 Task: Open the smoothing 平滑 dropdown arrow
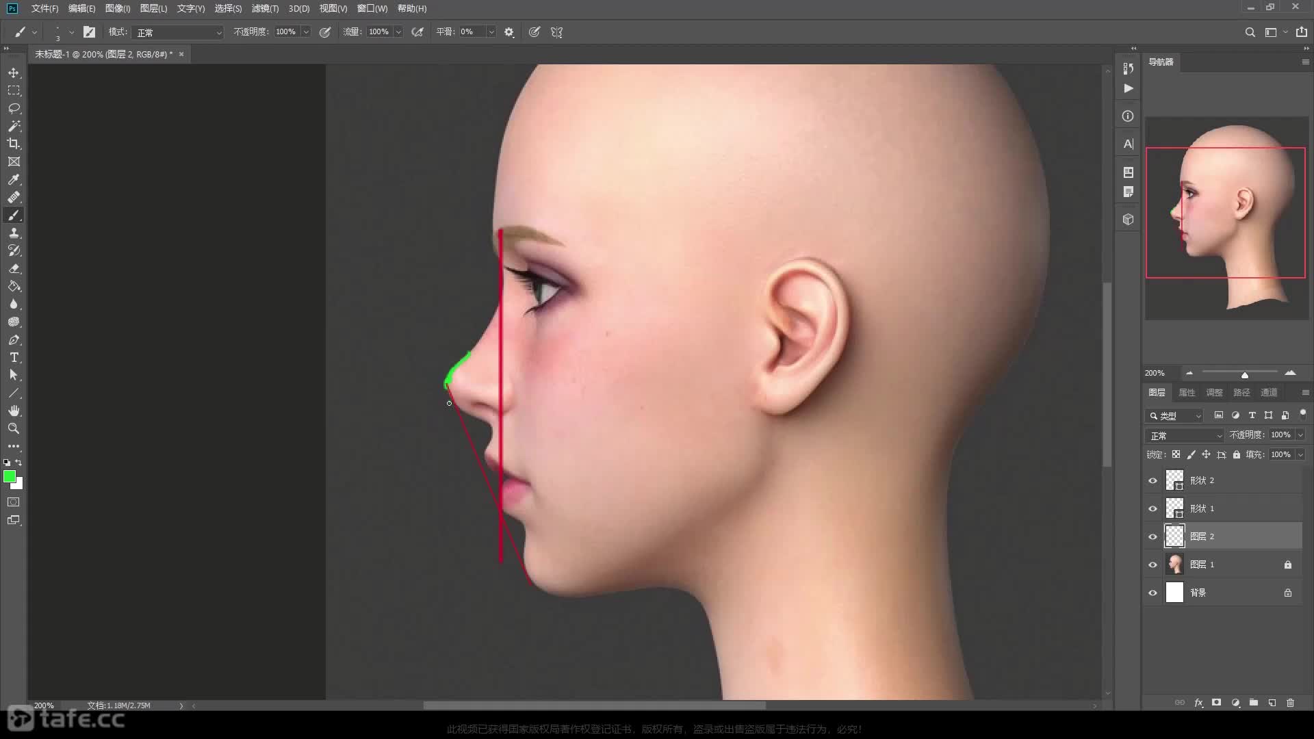point(491,32)
